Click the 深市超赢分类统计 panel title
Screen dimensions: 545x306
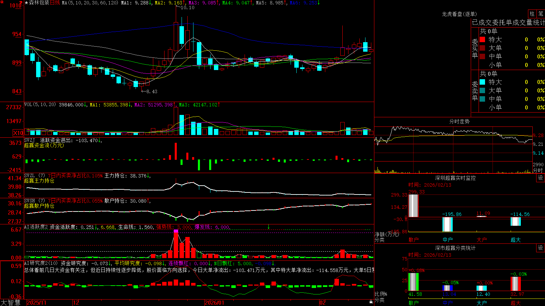pos(455,248)
